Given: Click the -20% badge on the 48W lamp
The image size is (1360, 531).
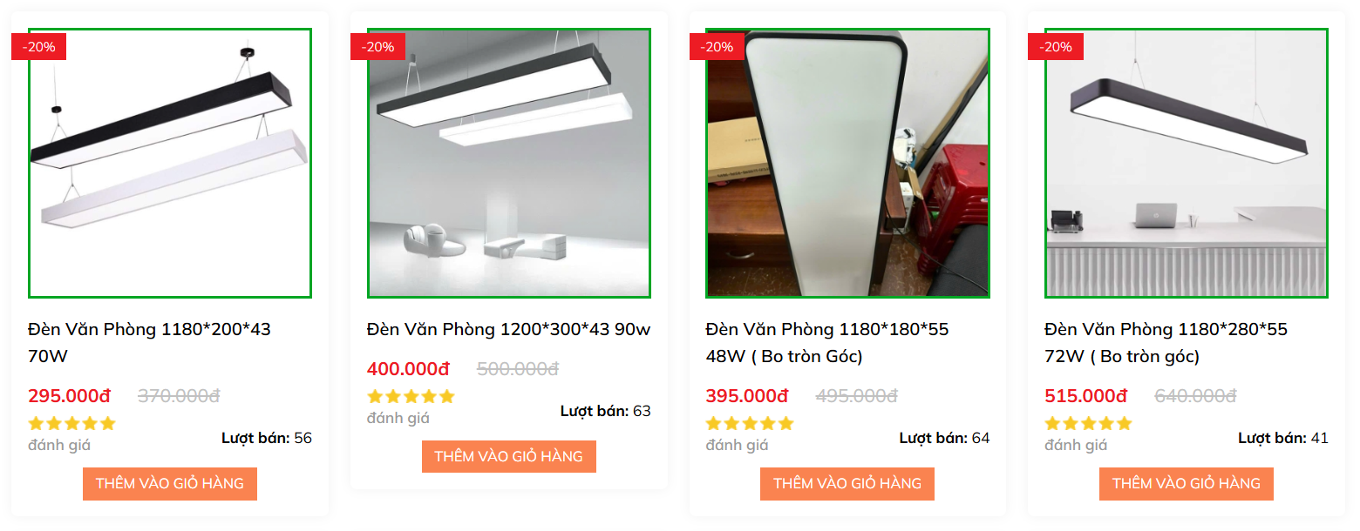Looking at the screenshot, I should click(717, 47).
